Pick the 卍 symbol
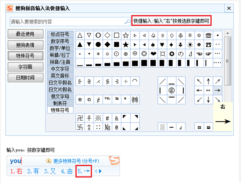 pyautogui.click(x=80, y=118)
